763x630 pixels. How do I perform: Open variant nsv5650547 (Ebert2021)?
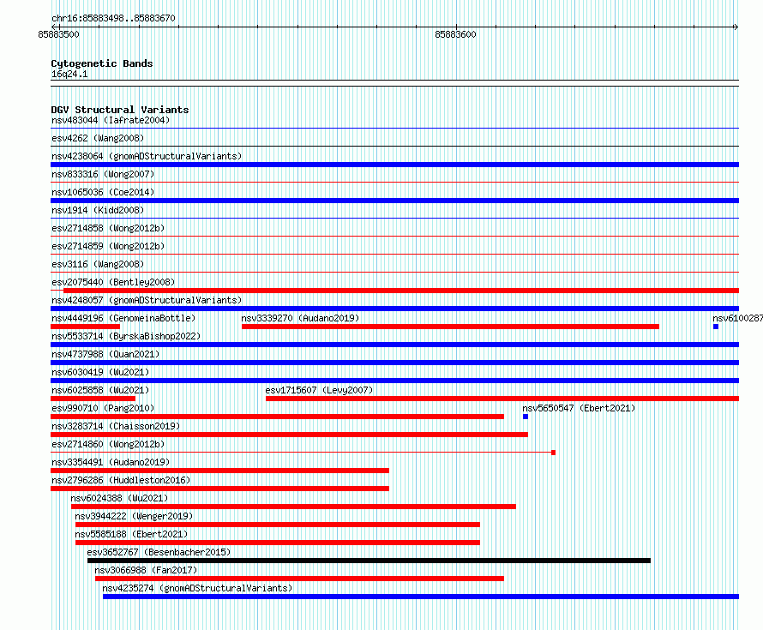pos(579,408)
